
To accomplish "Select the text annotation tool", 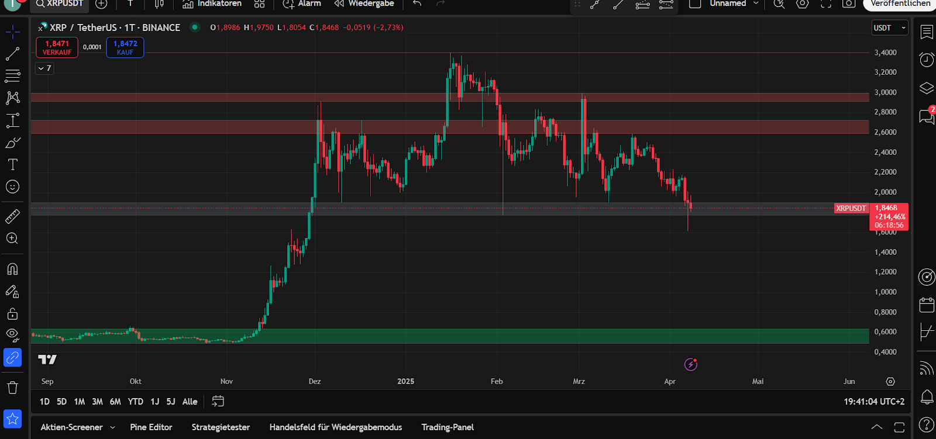I will [x=12, y=164].
